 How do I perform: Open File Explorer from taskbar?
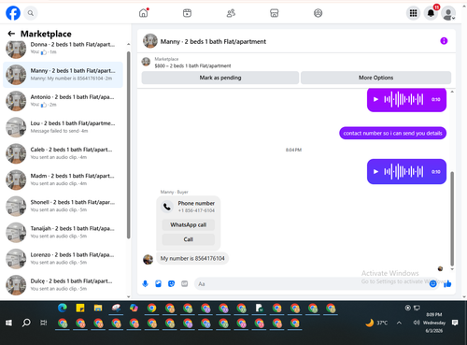tap(98, 308)
